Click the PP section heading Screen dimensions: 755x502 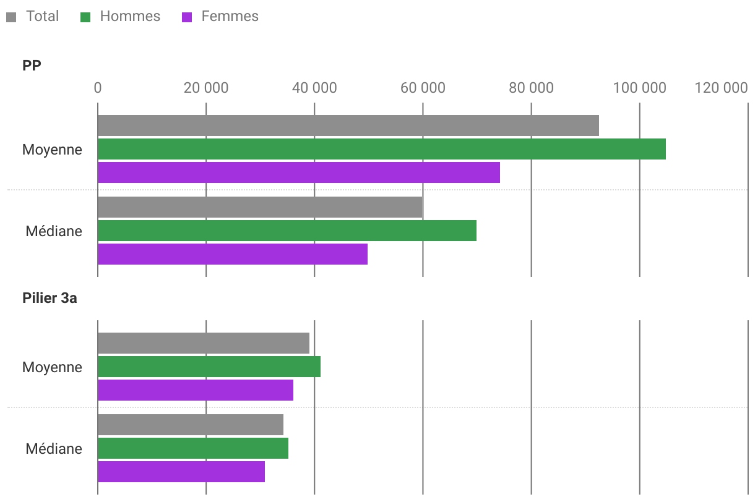pyautogui.click(x=32, y=66)
